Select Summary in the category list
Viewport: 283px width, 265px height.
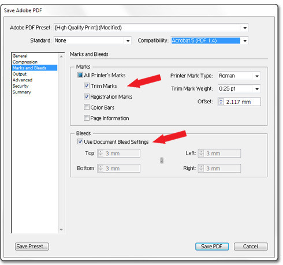[x=22, y=92]
